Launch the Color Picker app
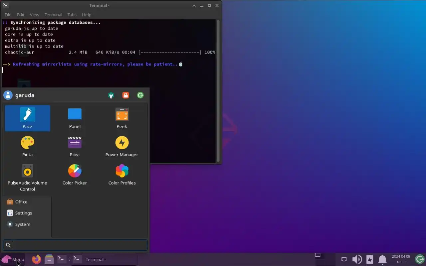 click(75, 175)
